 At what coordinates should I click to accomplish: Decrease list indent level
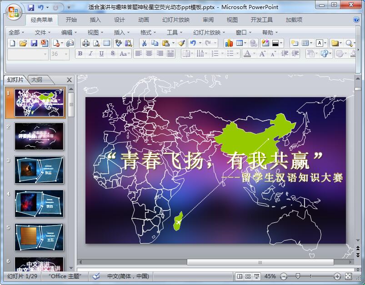[285, 54]
